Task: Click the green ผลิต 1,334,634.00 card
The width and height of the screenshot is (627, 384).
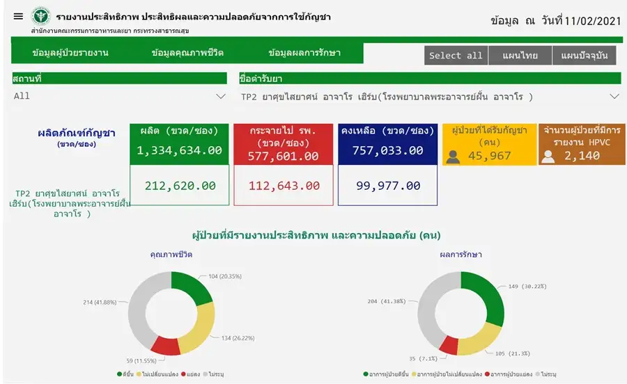Action: (179, 144)
